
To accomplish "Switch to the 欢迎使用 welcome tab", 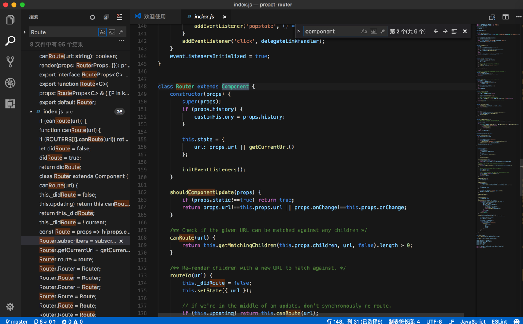I will (154, 17).
